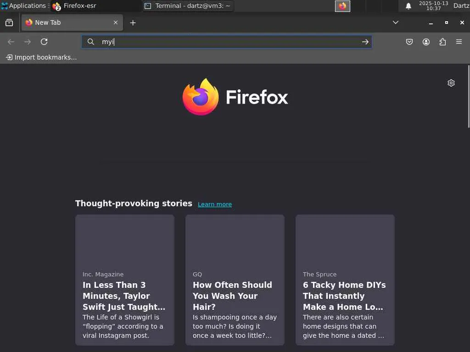Open the notification bell icon
Image resolution: width=470 pixels, height=352 pixels.
coord(408,6)
